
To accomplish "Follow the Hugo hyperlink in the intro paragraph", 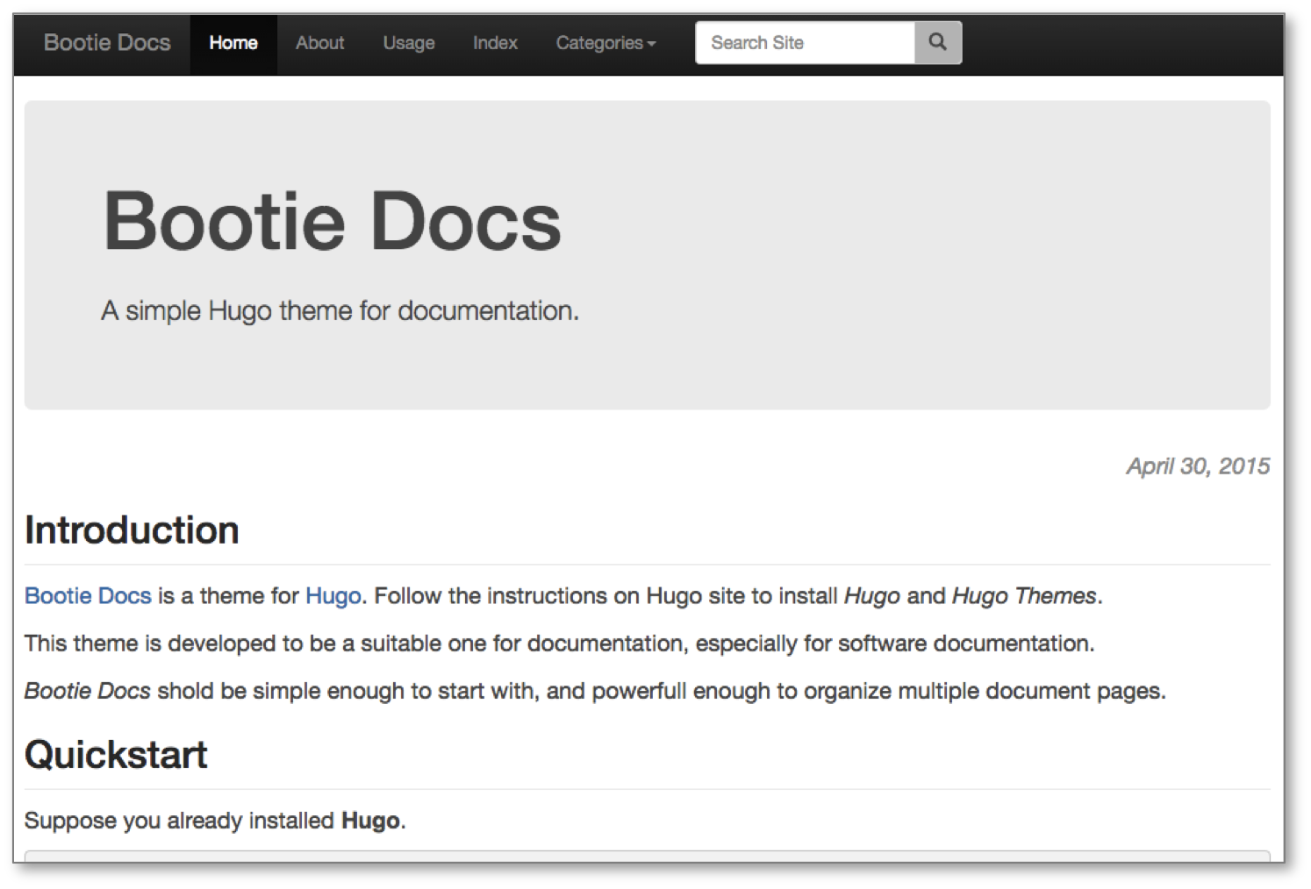I will 333,596.
